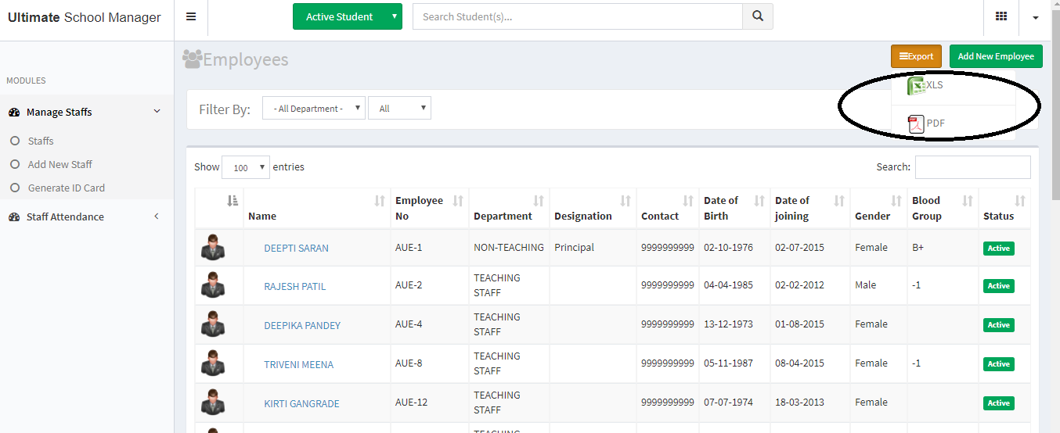The height and width of the screenshot is (433, 1060).
Task: Click the Staff Attendance dashboard icon
Action: click(x=14, y=217)
